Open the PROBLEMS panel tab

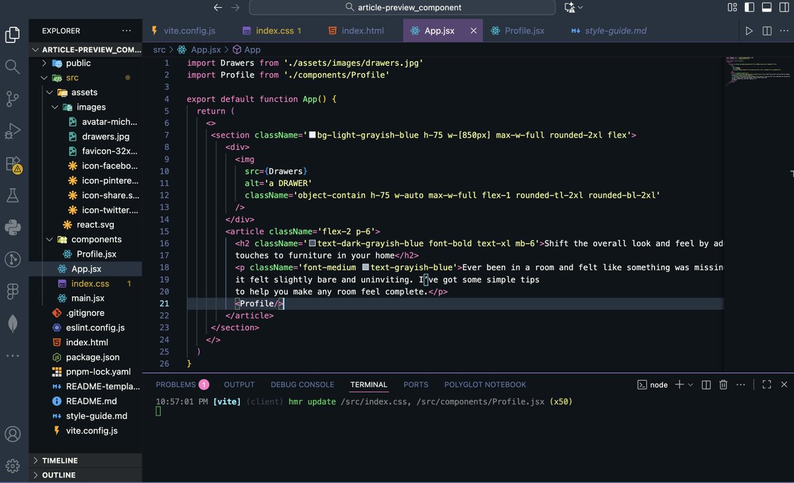182,385
